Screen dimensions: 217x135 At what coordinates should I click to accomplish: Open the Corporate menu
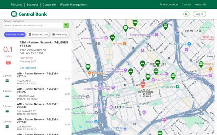tap(49, 4)
